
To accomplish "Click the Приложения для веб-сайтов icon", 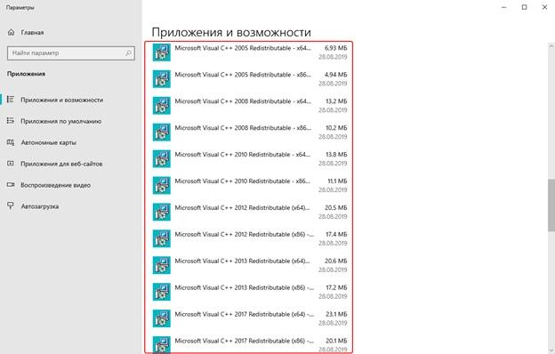I will [11, 164].
